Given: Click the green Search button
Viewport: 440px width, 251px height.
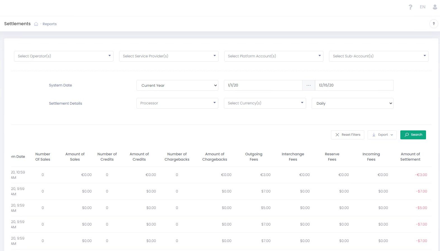Looking at the screenshot, I should (413, 135).
